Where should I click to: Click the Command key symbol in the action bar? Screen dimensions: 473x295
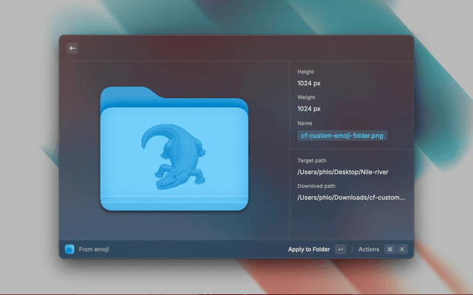click(389, 249)
